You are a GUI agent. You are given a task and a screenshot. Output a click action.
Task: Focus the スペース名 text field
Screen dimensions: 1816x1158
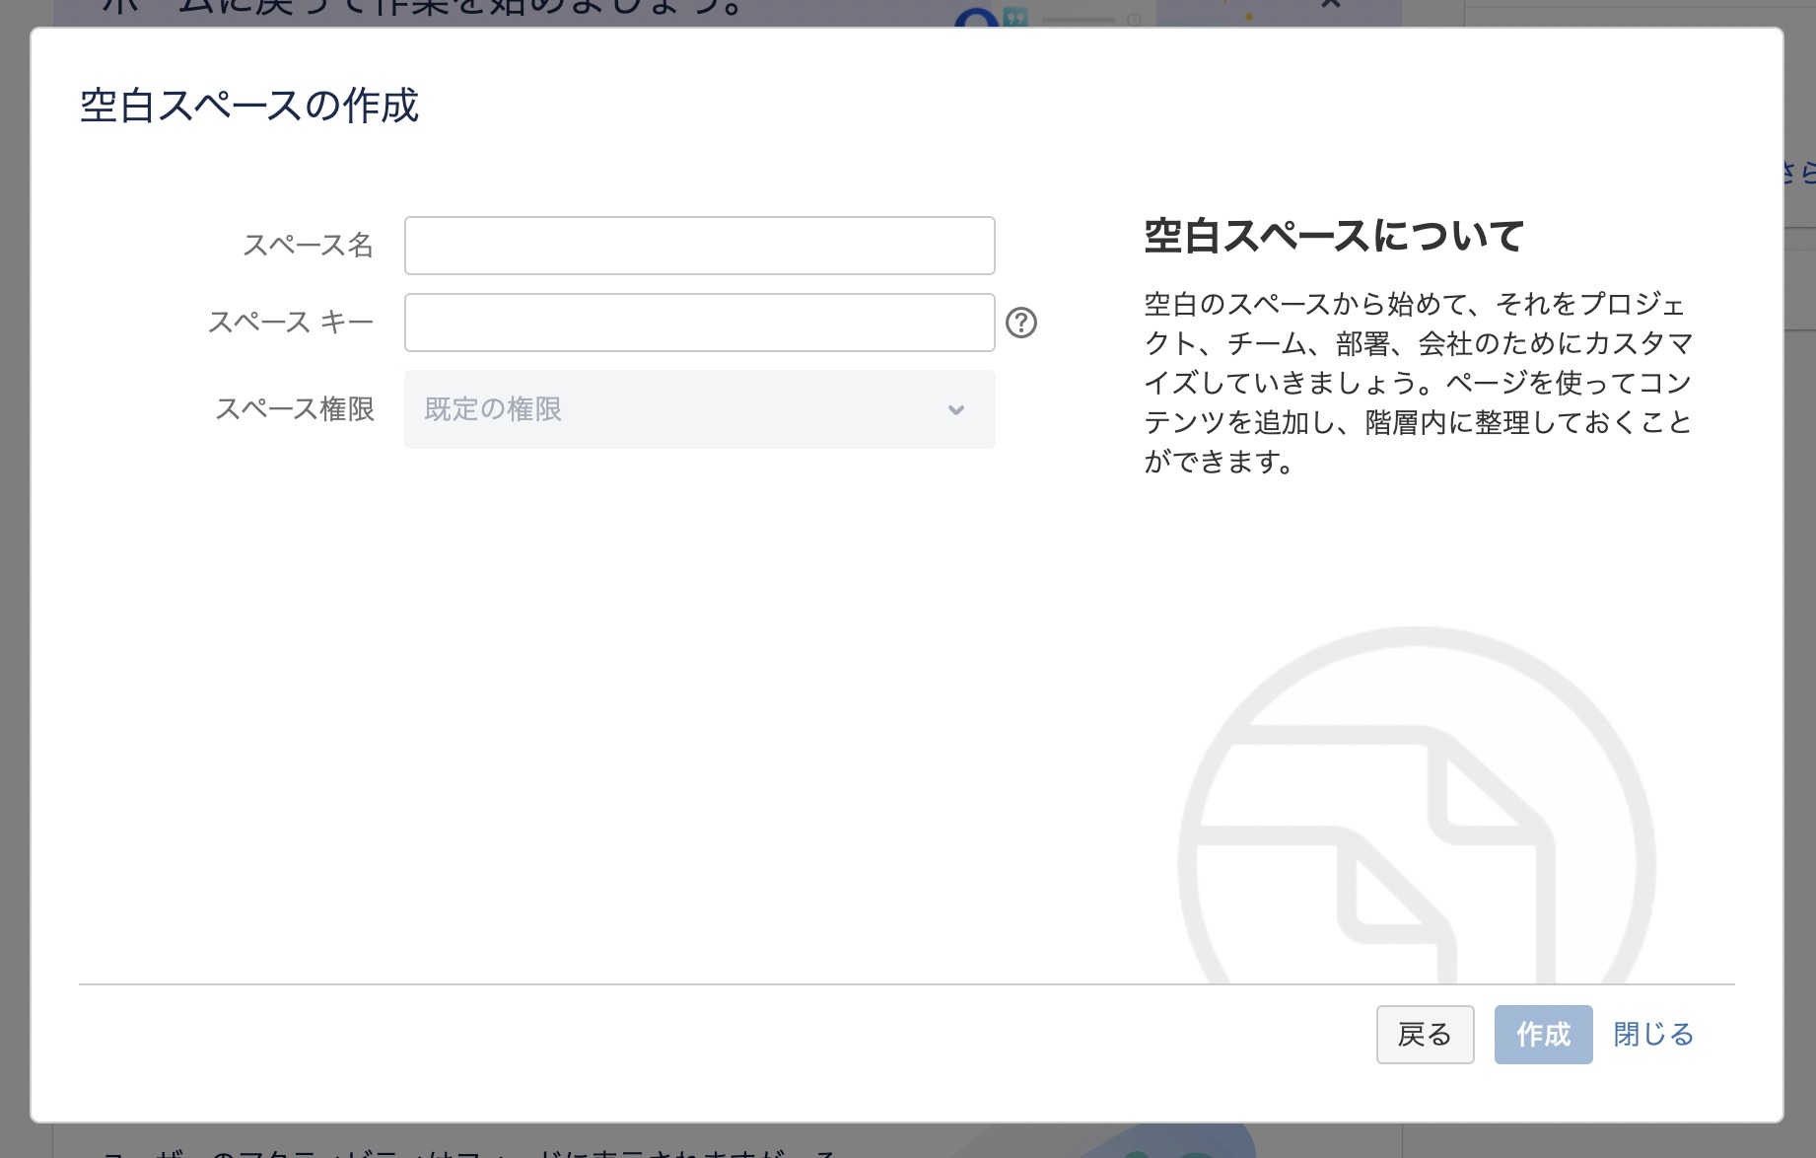tap(699, 245)
